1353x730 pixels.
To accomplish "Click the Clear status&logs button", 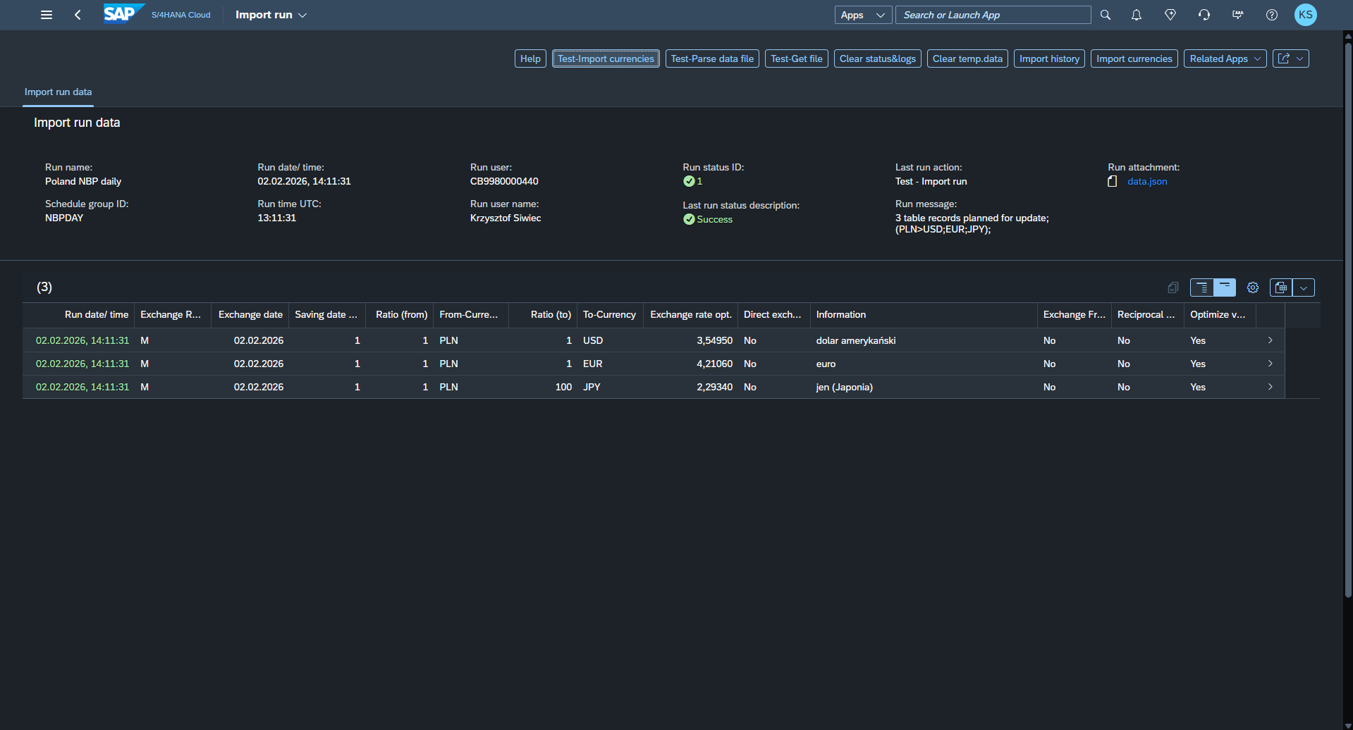I will coord(877,58).
